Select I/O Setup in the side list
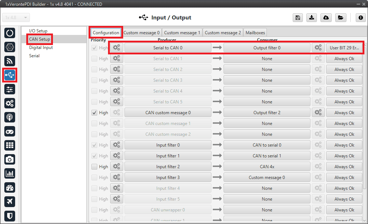The width and height of the screenshot is (368, 224). click(x=38, y=31)
